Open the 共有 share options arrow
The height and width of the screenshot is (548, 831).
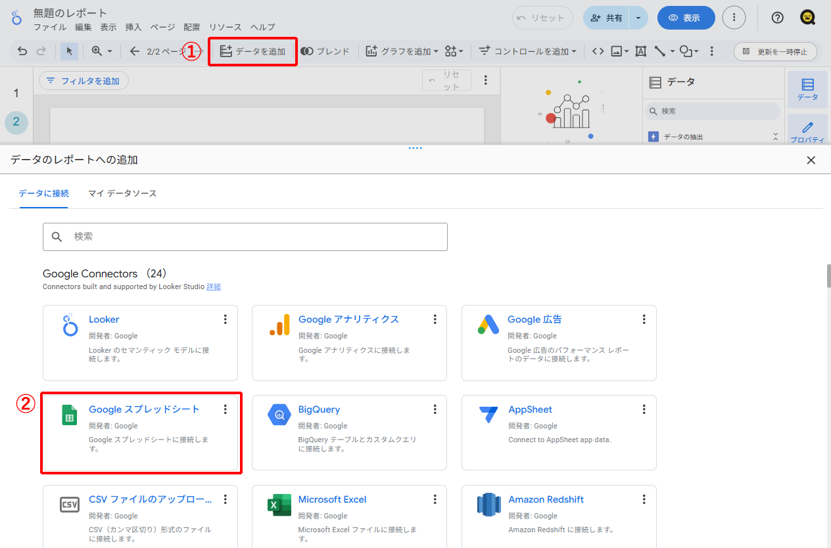click(x=638, y=18)
